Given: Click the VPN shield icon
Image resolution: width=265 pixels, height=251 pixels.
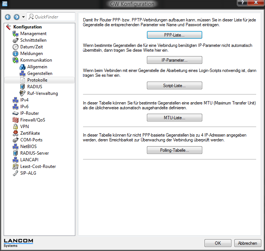Looking at the screenshot, I should pos(15,127).
